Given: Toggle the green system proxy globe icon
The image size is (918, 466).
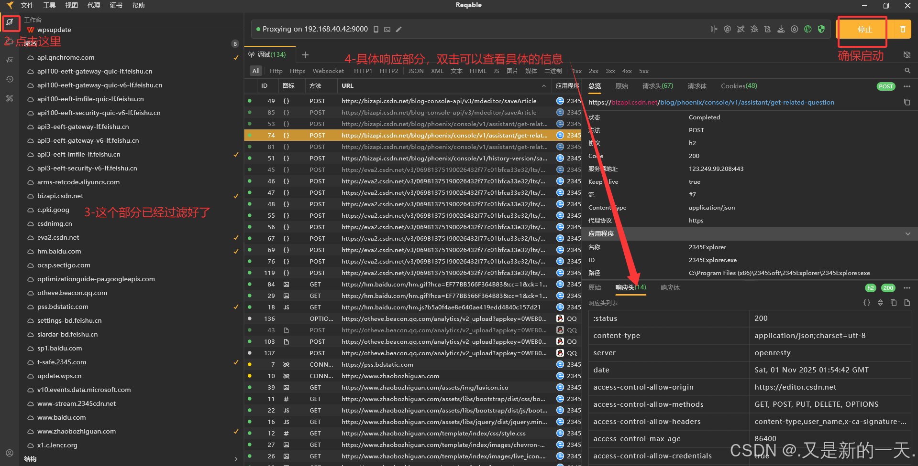Looking at the screenshot, I should [807, 29].
